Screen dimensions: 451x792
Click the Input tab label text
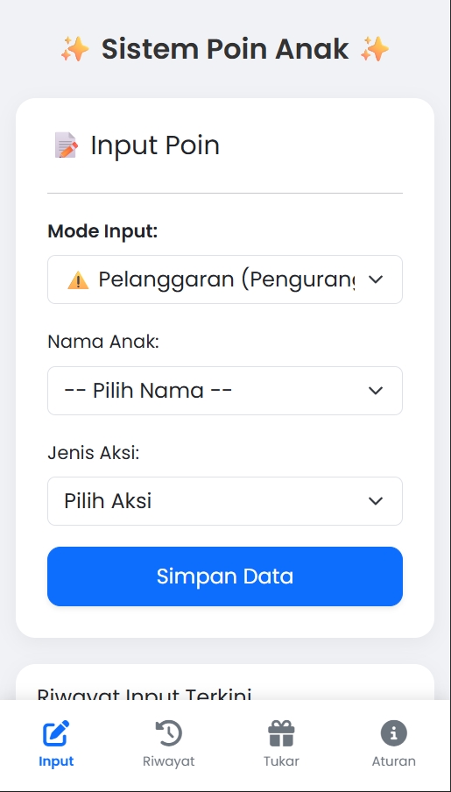[56, 761]
